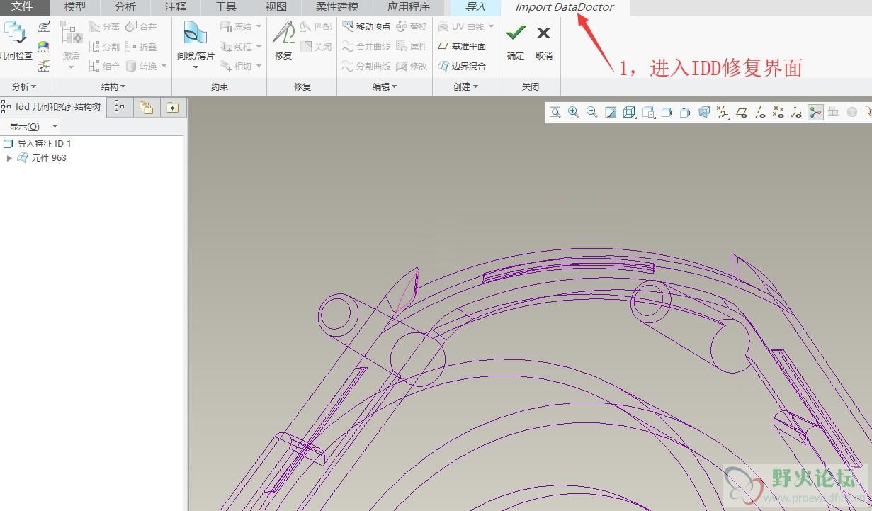Switch to the 导入 ribbon tab

tap(476, 7)
